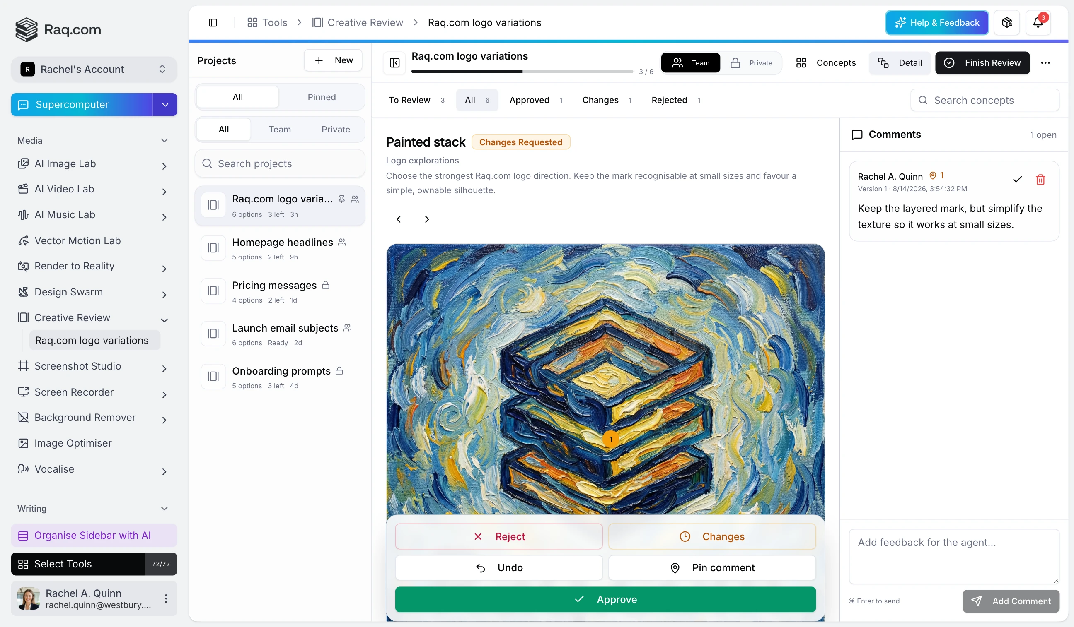The image size is (1074, 627).
Task: Click Undo button
Action: [498, 568]
